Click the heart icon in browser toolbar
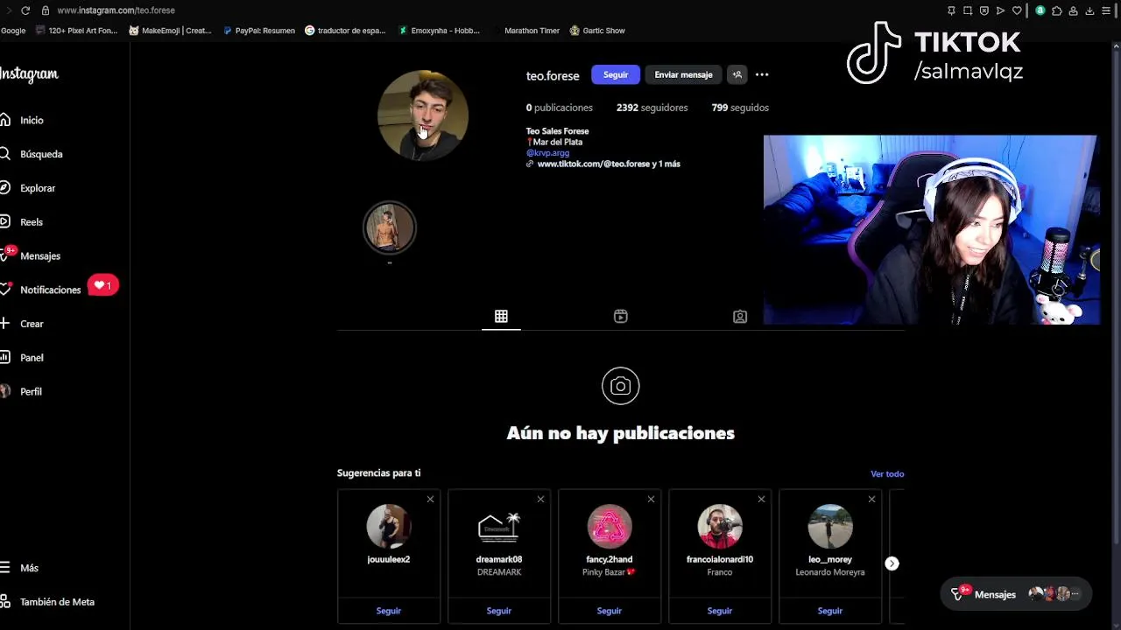 pos(1017,10)
